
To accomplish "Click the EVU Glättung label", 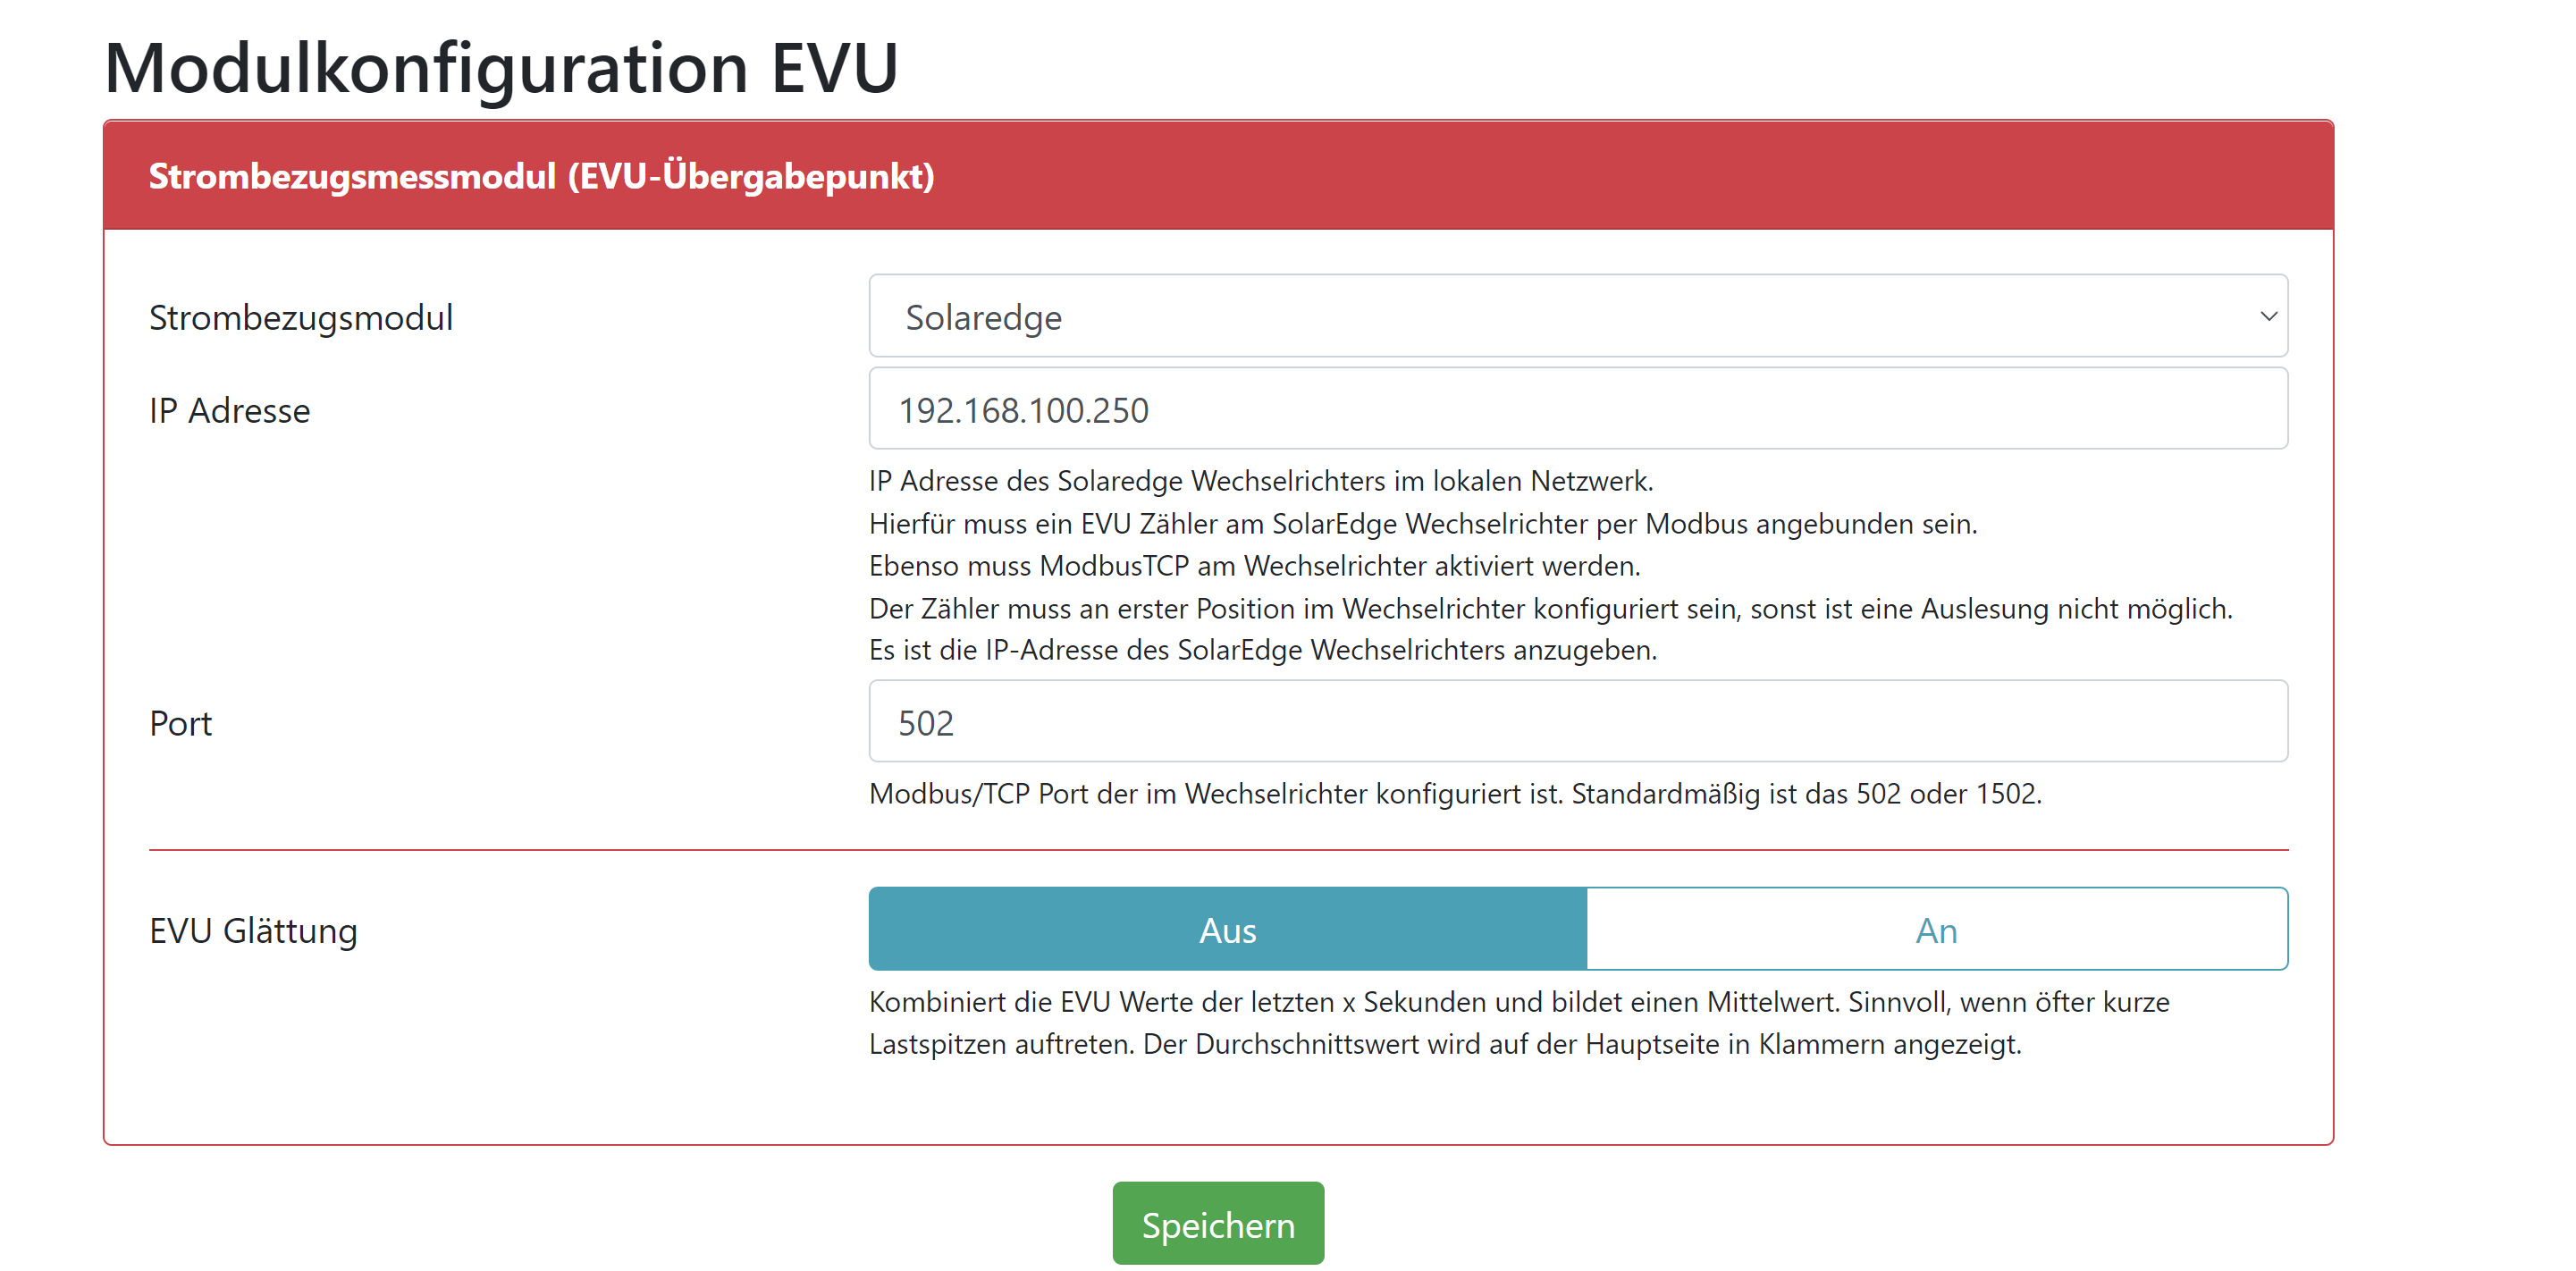I will [253, 930].
